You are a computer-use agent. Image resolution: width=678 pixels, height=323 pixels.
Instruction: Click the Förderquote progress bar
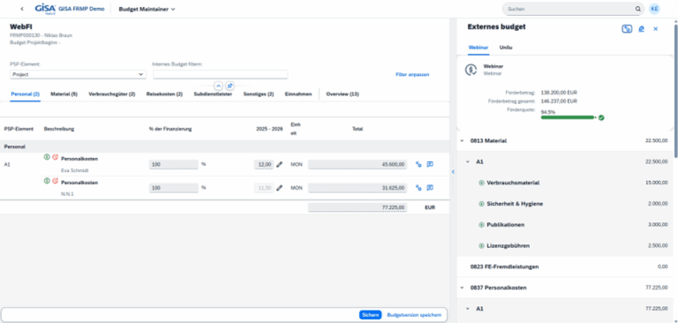point(569,117)
